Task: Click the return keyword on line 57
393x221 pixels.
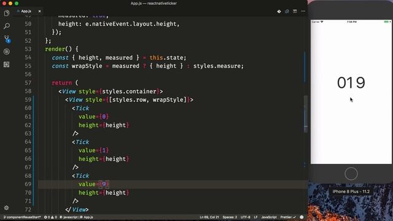Action: point(61,83)
